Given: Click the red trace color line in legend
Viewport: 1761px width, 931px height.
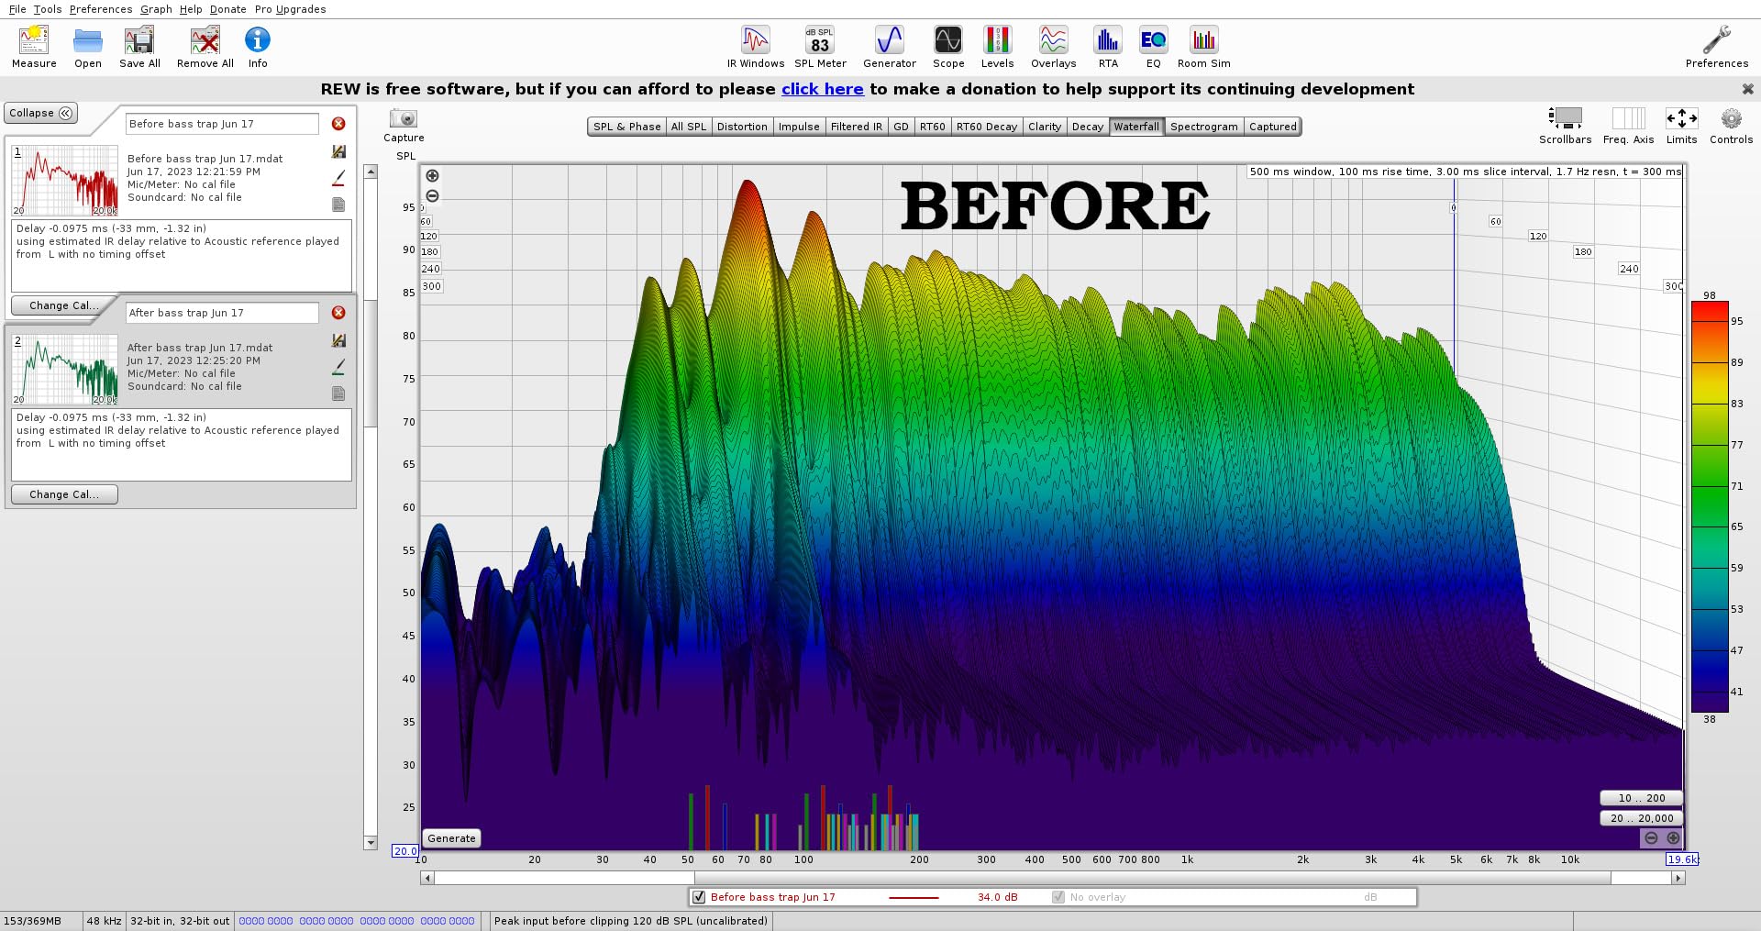Looking at the screenshot, I should point(914,897).
